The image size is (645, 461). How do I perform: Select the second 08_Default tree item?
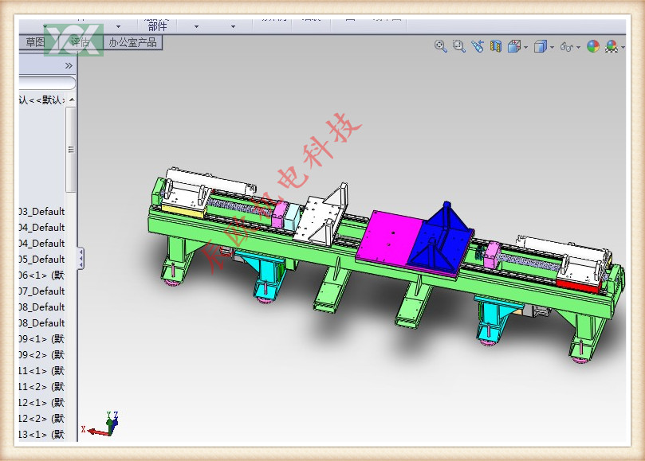point(42,323)
